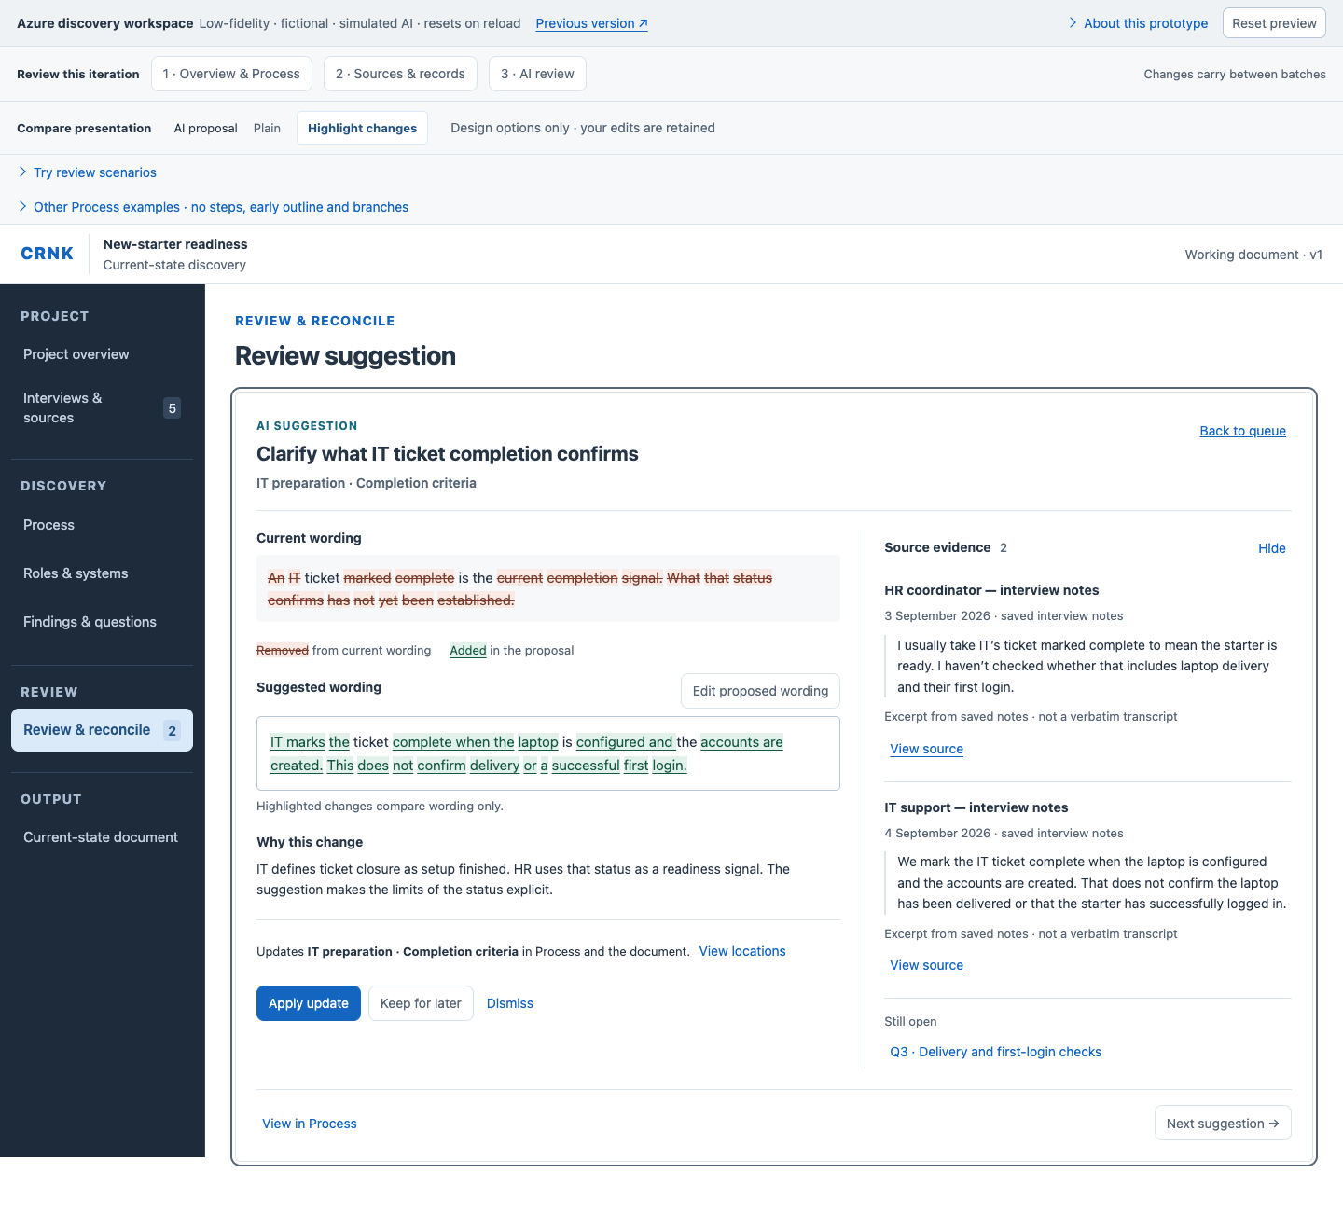This screenshot has height=1214, width=1343.
Task: Open step 3 AI review
Action: (537, 74)
